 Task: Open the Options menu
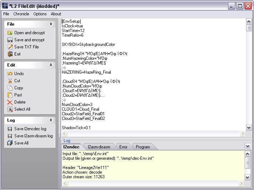[x=40, y=14]
